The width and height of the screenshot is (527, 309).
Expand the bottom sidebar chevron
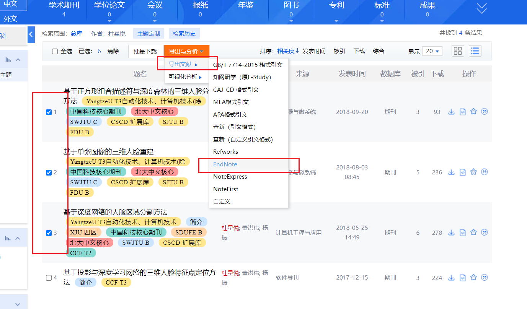18,304
